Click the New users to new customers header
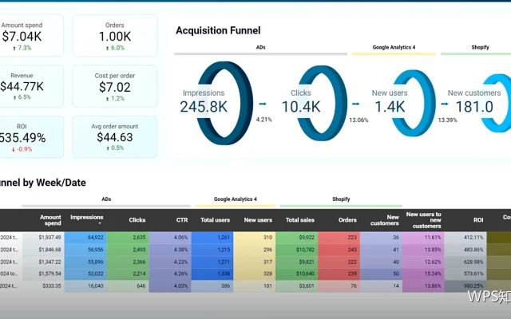Screen dimensions: 511x319 [x=424, y=220]
